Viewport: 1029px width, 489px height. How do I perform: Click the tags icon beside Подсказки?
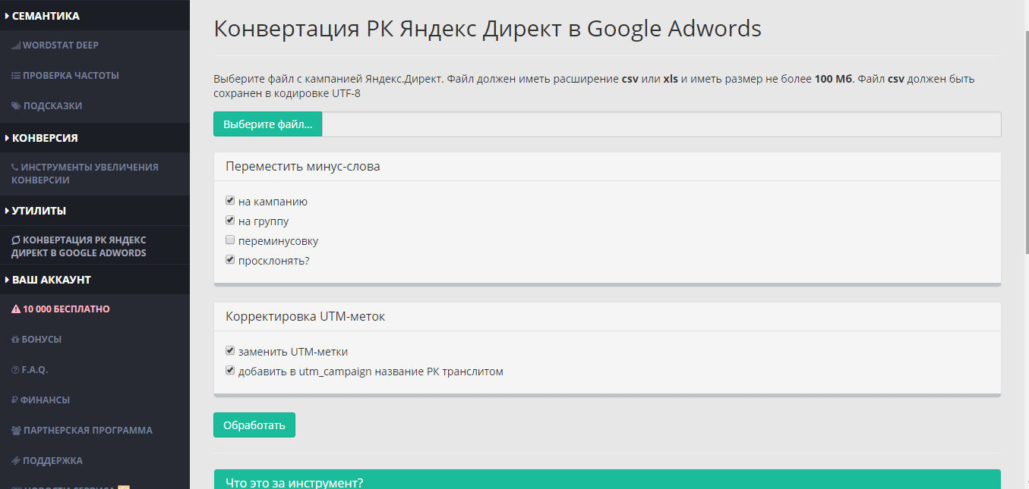pos(16,106)
